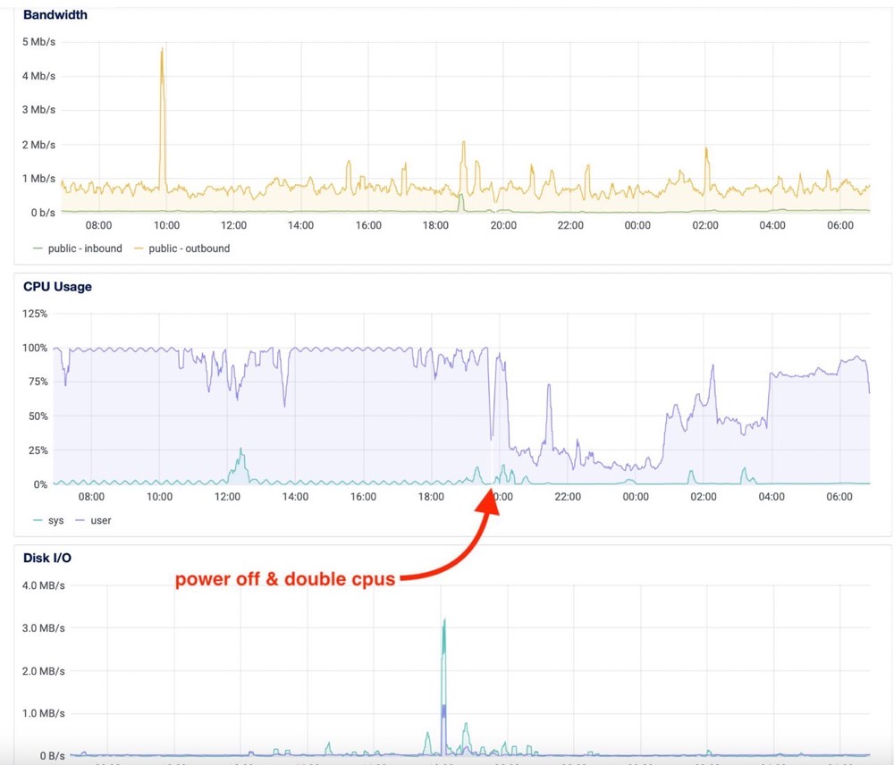Click the 4 Mb/s axis label in Bandwidth
Screen dimensions: 894x765
(x=38, y=76)
